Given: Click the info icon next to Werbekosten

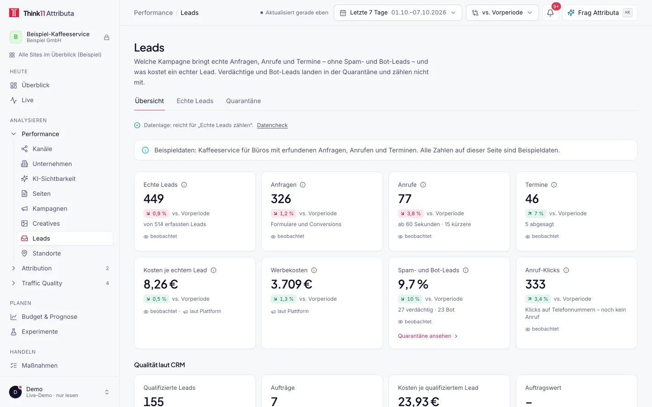Looking at the screenshot, I should 314,270.
